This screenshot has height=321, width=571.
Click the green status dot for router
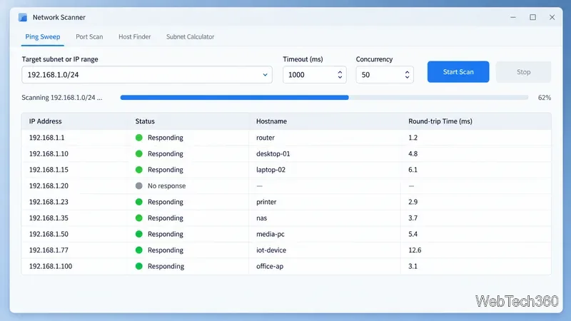point(138,138)
